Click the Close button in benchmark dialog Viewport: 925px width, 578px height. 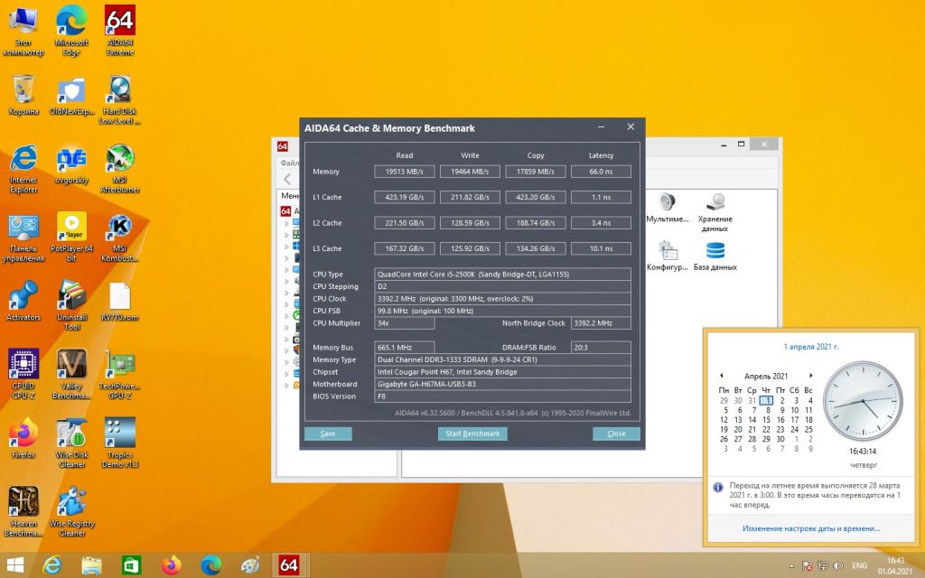coord(616,433)
